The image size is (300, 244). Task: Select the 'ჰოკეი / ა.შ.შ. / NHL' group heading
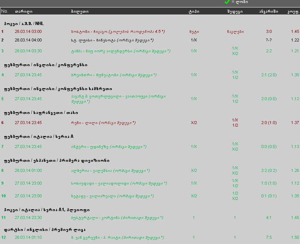point(24,24)
